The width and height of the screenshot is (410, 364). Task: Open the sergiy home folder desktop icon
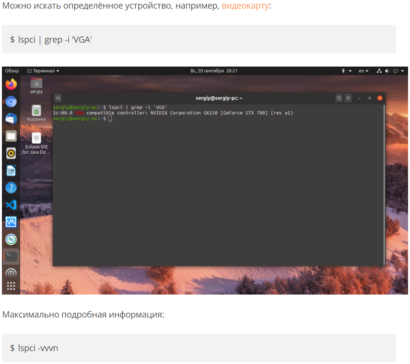point(36,86)
